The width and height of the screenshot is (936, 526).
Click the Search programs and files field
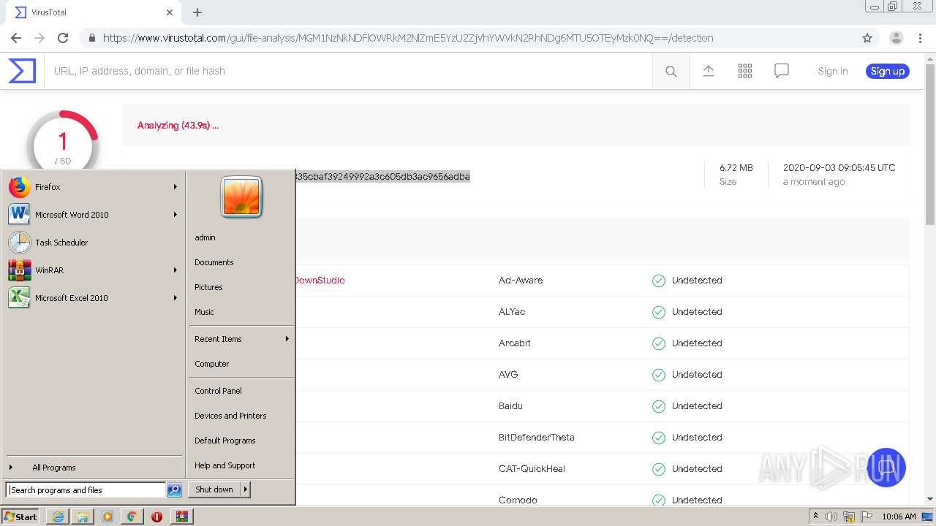point(86,490)
